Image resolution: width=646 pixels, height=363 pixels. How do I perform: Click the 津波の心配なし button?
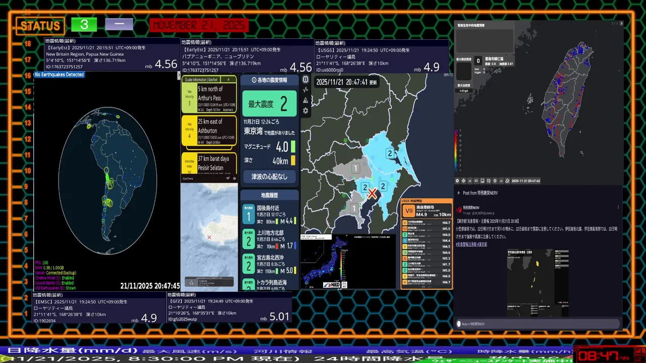coord(269,176)
